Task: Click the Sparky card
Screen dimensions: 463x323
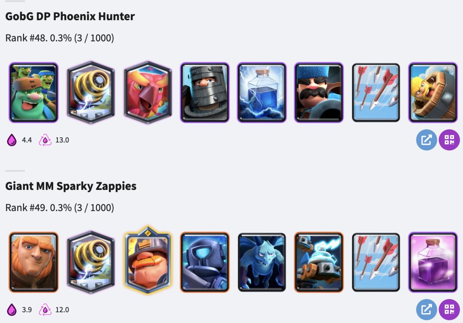Action: tap(319, 262)
